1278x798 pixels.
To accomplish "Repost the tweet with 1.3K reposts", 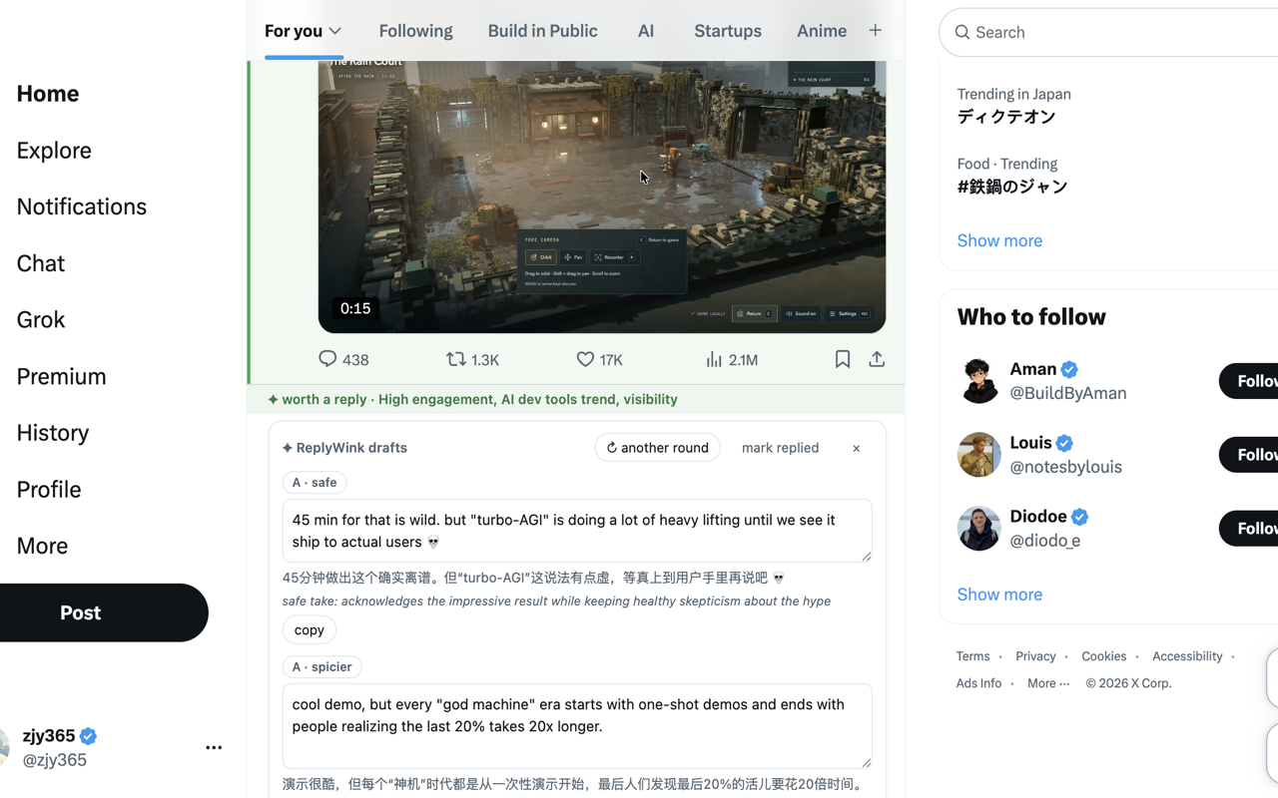I will click(x=456, y=359).
